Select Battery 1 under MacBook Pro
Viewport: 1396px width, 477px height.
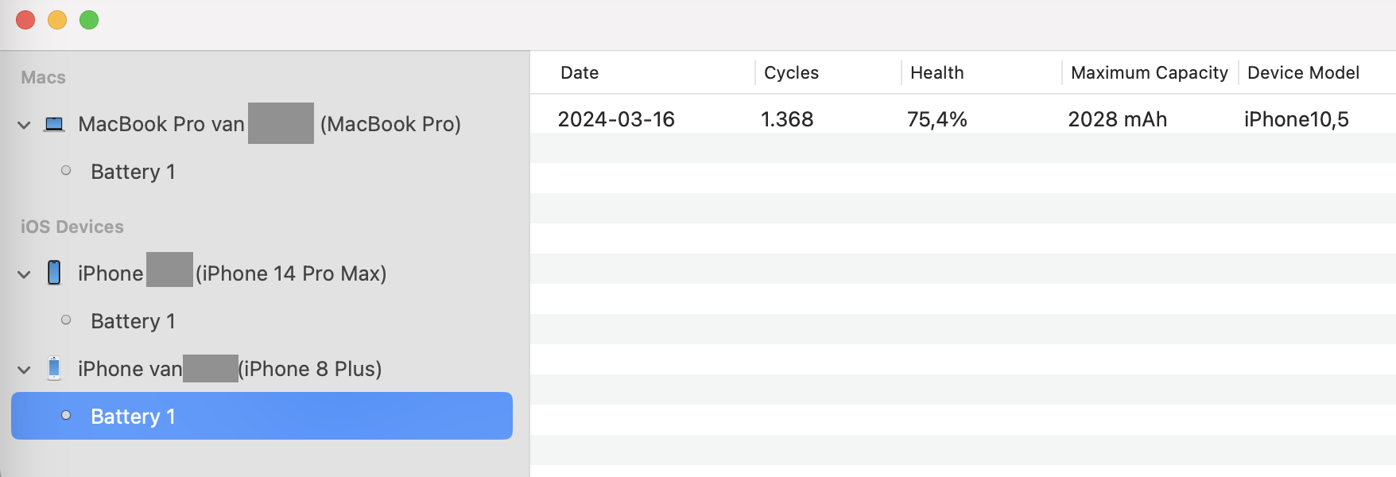click(x=133, y=172)
